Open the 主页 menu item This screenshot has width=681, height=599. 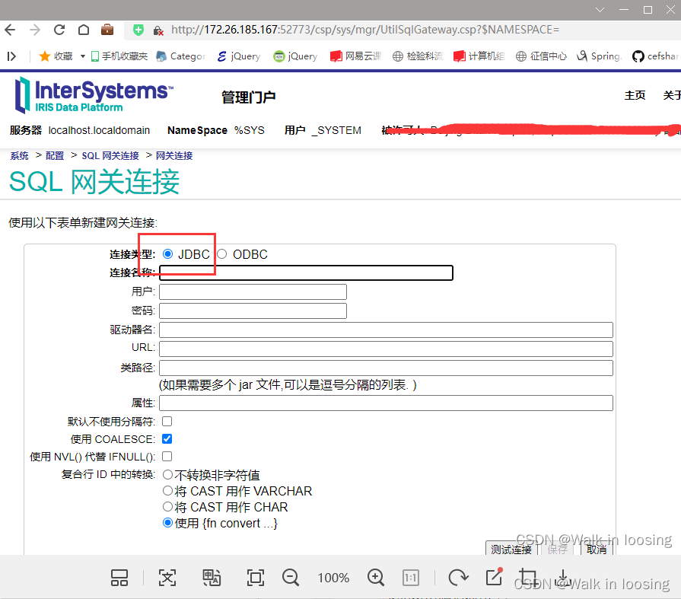tap(635, 95)
